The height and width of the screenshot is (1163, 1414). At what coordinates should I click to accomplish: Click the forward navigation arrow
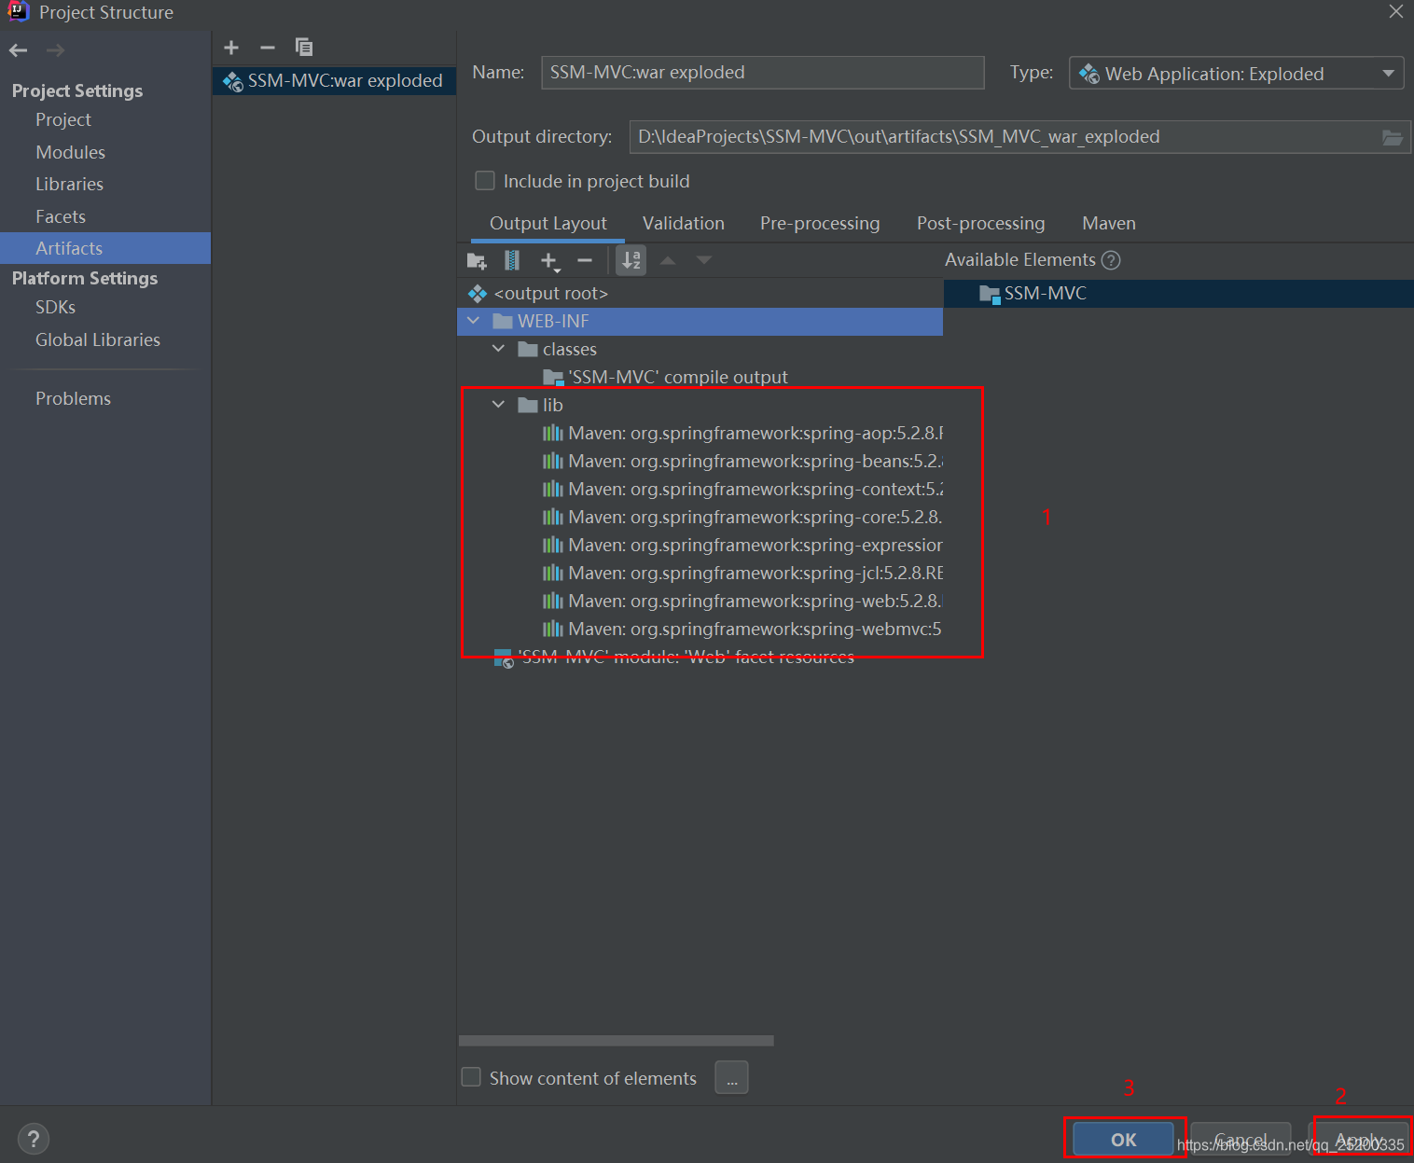tap(56, 50)
